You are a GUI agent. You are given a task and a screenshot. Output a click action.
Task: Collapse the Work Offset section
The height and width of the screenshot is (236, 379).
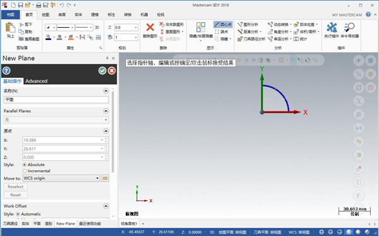click(105, 206)
